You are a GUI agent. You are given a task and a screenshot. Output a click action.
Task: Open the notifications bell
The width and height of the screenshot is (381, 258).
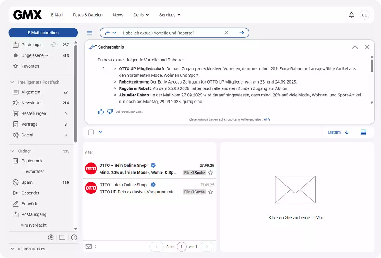(x=352, y=15)
